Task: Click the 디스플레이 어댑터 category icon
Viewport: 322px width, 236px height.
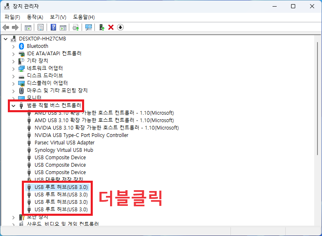Action: [x=21, y=83]
